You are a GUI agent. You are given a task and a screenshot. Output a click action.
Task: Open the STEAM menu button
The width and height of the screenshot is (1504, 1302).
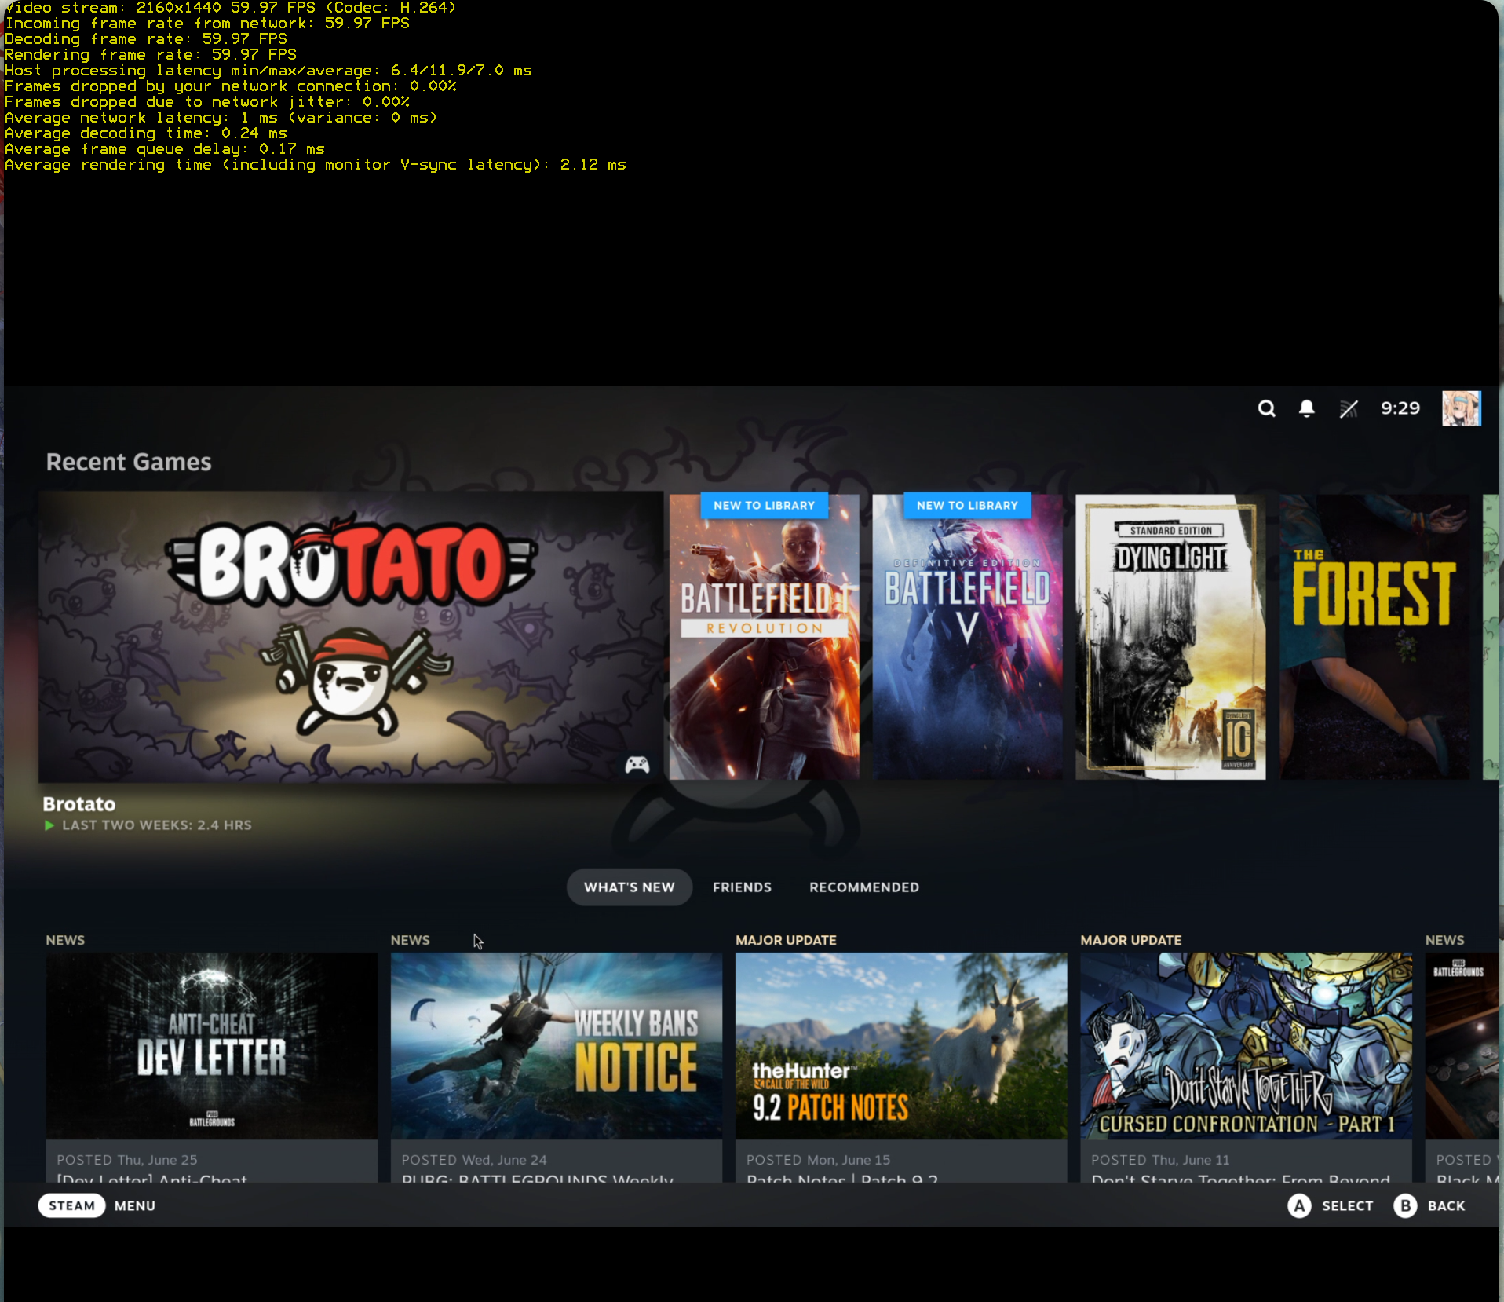71,1205
